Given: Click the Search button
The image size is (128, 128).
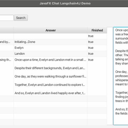Looking at the screenshot, I should (x=21, y=18).
